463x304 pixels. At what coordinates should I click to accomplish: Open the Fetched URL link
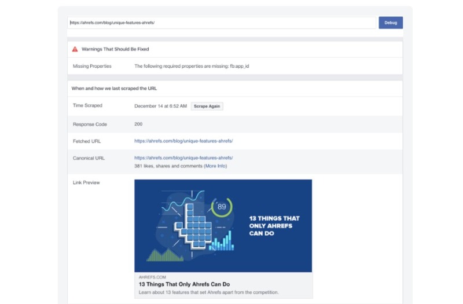(x=183, y=141)
